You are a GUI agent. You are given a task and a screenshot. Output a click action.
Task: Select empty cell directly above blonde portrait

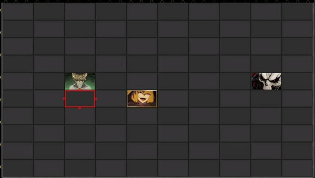coord(142,81)
